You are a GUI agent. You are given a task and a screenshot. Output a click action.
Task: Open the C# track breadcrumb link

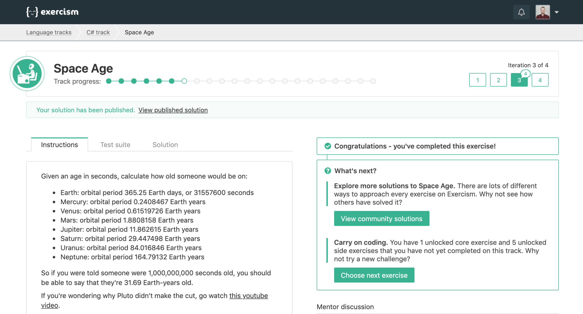pos(98,32)
